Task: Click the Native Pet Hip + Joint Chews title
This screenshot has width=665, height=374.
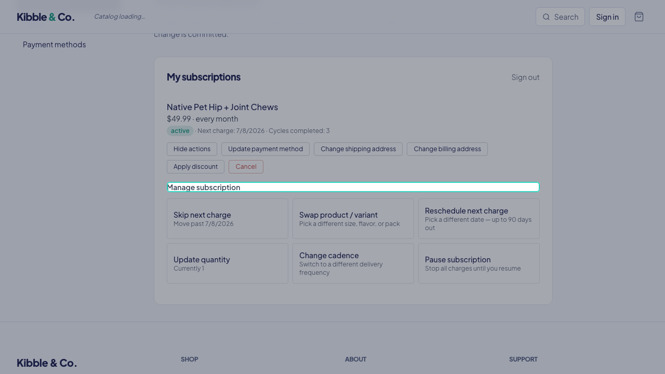Action: point(222,107)
